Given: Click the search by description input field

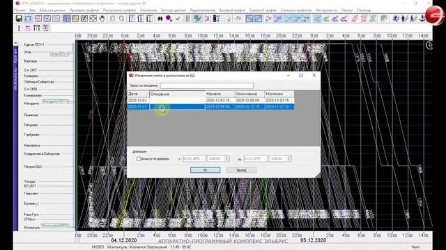Looking at the screenshot, I should coord(206,85).
